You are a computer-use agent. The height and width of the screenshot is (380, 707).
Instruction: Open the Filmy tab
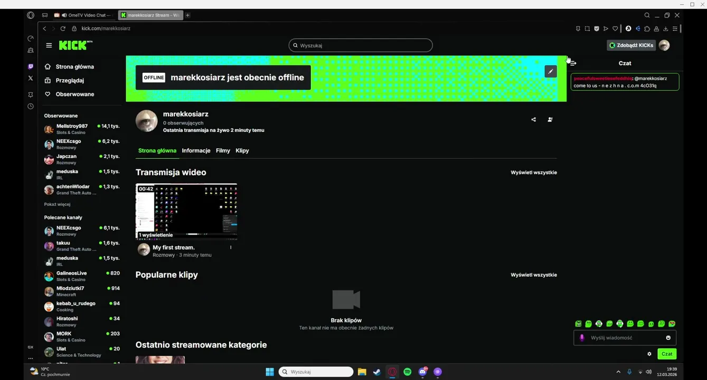[x=223, y=150]
